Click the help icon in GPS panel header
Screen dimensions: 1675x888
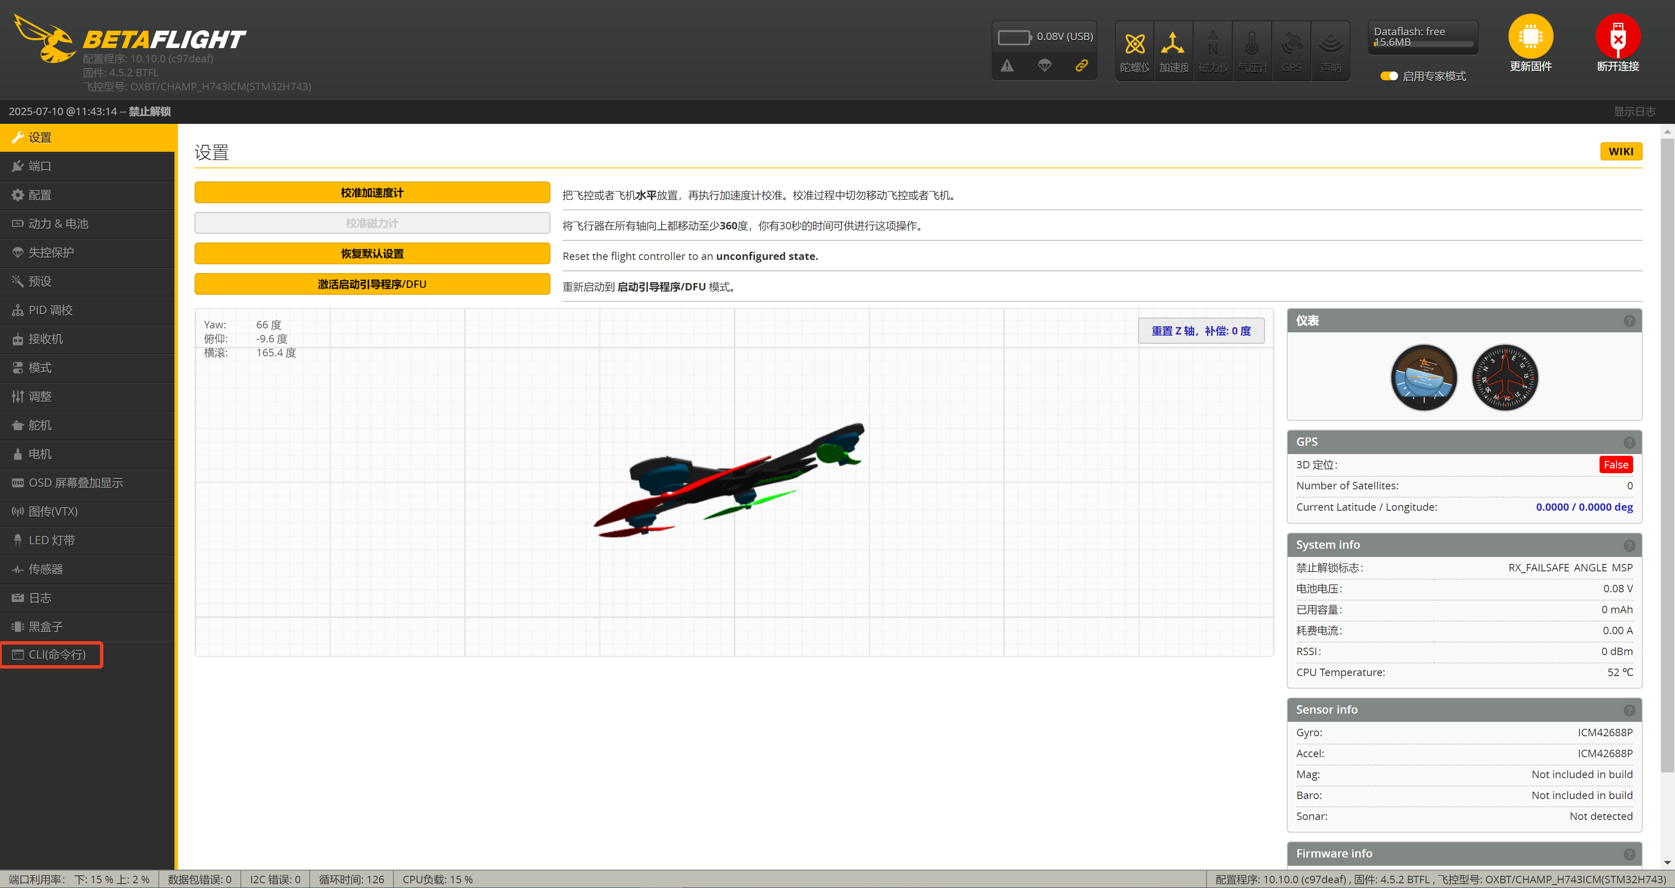[x=1629, y=443]
